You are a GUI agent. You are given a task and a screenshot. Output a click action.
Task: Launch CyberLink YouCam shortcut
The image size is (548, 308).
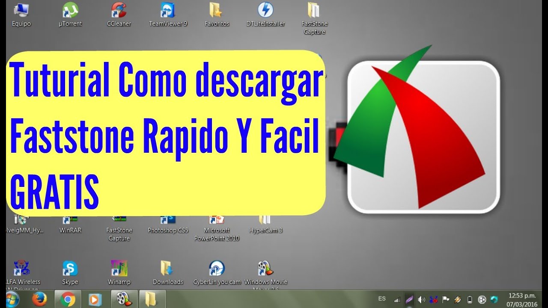click(217, 273)
